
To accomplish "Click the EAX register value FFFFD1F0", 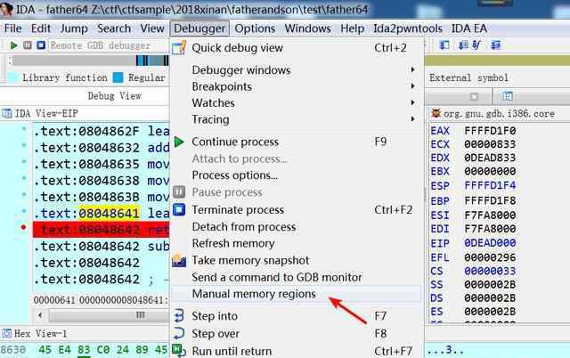I will [490, 131].
